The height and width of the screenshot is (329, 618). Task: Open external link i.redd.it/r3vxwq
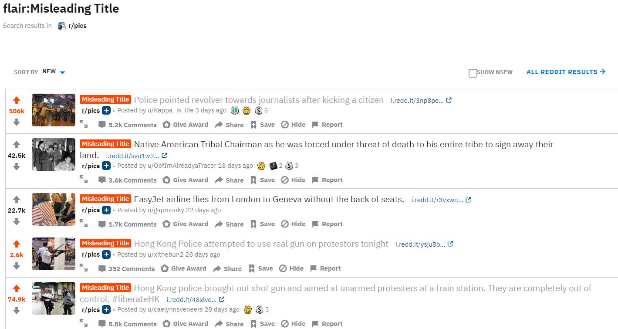[441, 200]
